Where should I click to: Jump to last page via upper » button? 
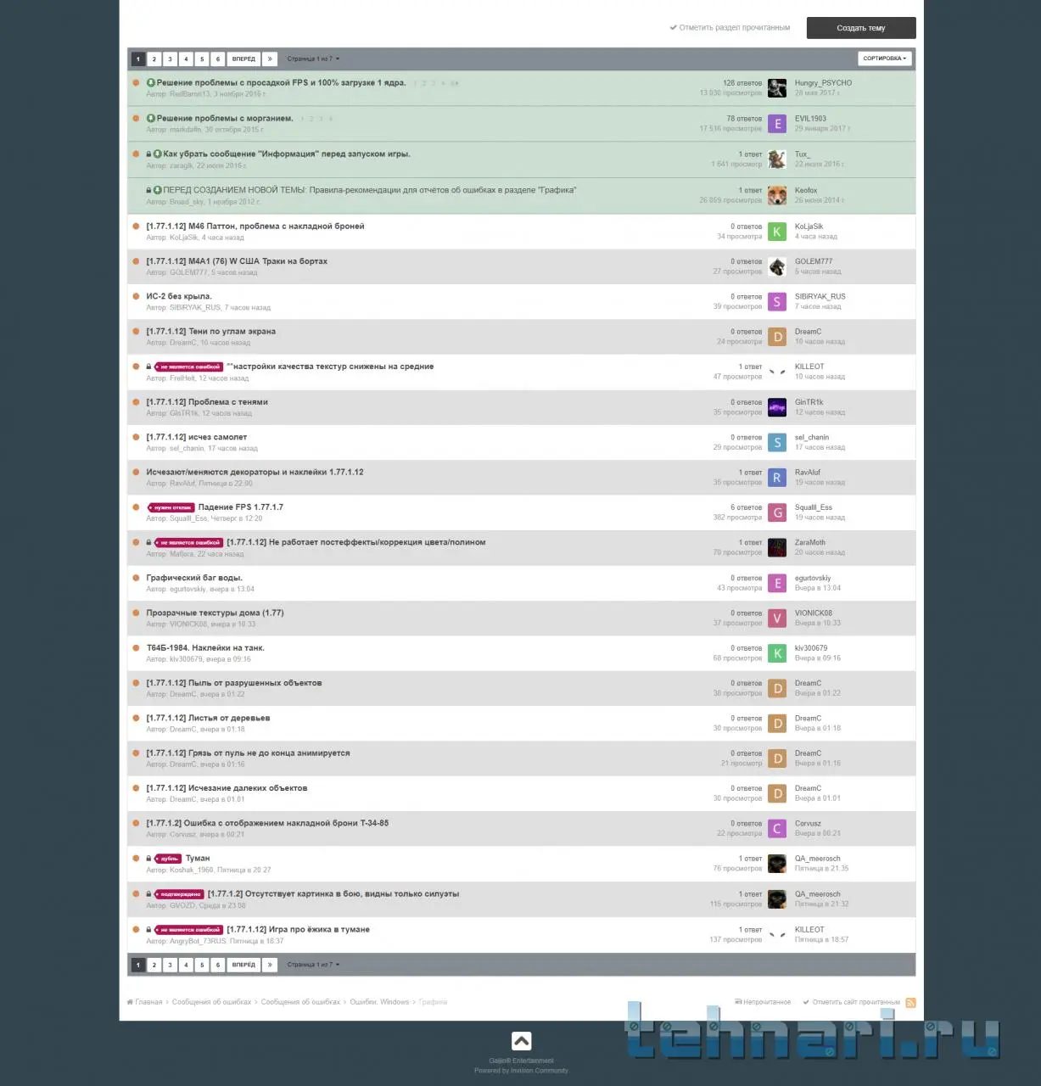[270, 59]
